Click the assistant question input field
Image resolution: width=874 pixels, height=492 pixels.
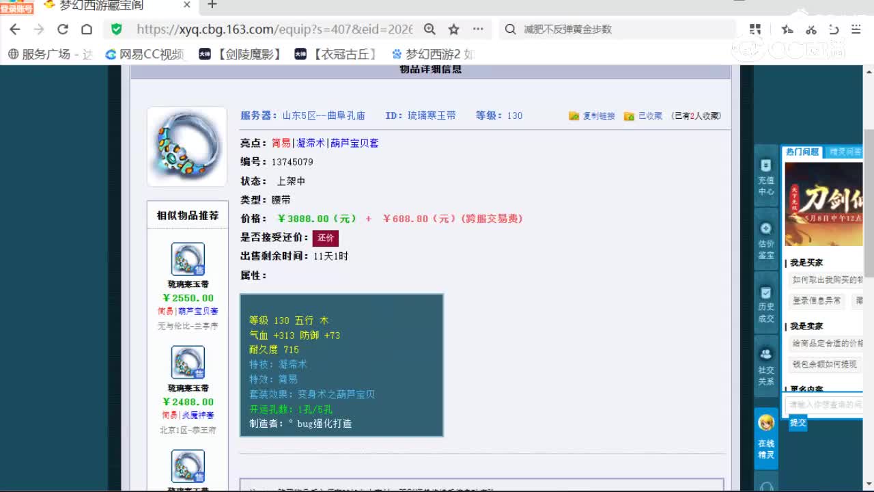[825, 405]
